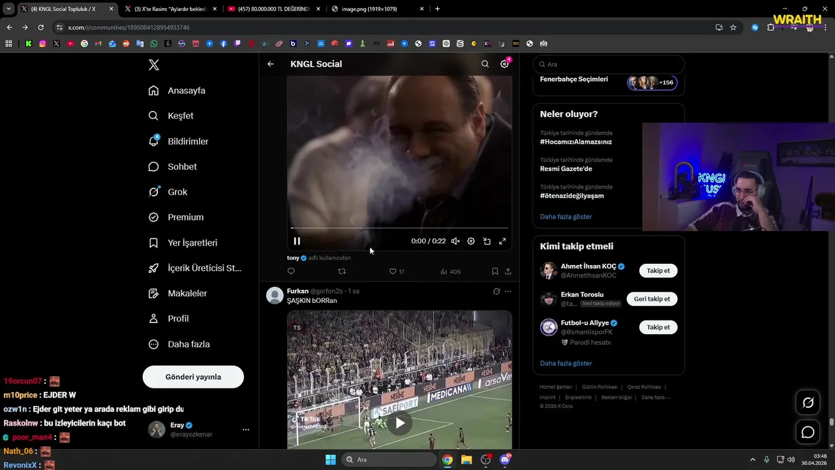835x470 pixels.
Task: Open İçerik Üreticisi Stüdyosu entry
Action: (x=194, y=268)
